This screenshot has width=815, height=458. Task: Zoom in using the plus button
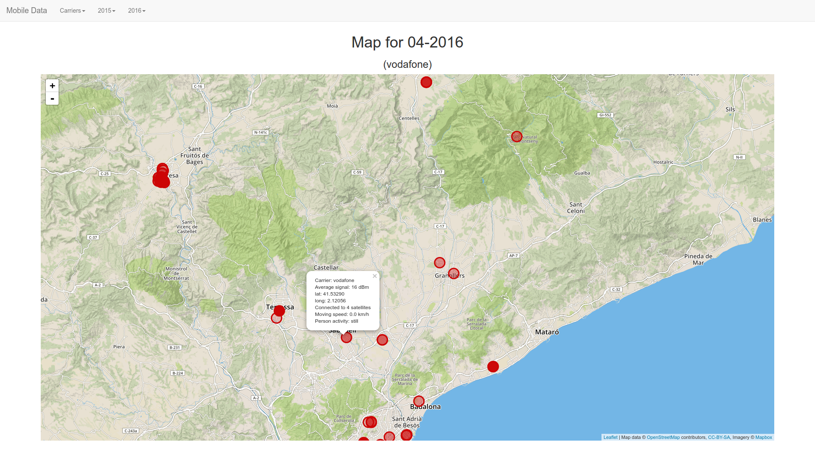pyautogui.click(x=52, y=86)
